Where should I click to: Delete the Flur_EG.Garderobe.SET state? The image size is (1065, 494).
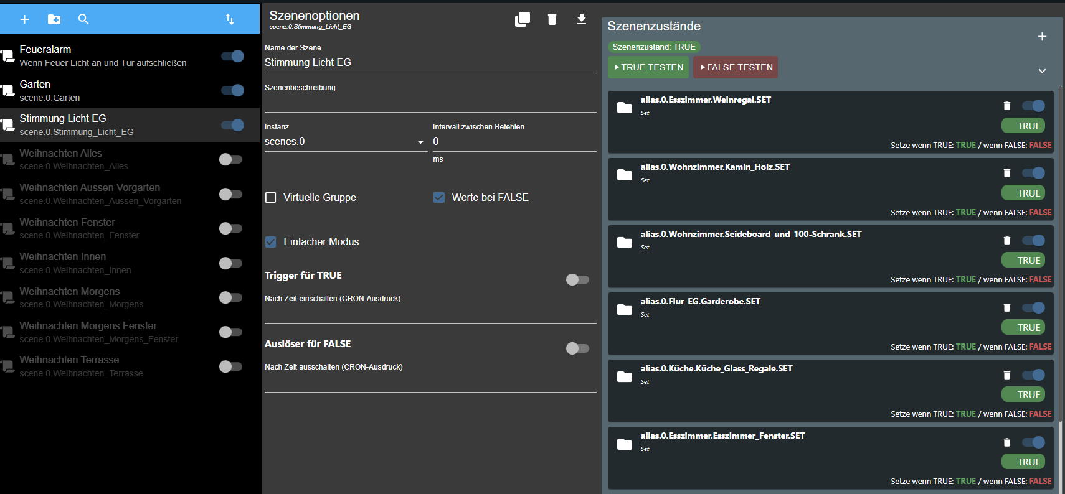coord(1007,307)
